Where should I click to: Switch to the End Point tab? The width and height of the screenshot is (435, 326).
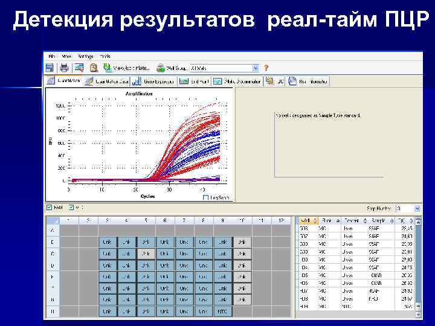click(194, 81)
